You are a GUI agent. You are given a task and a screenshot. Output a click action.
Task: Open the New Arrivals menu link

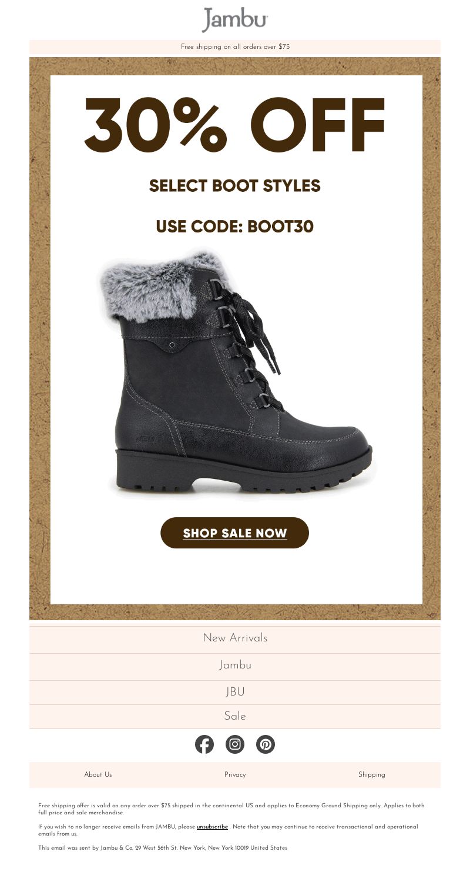(x=235, y=638)
